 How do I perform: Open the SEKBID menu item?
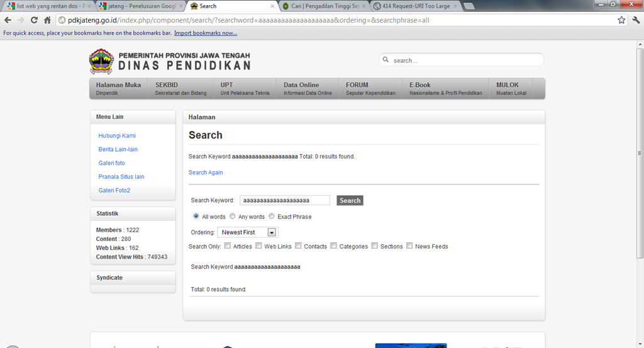pos(180,88)
